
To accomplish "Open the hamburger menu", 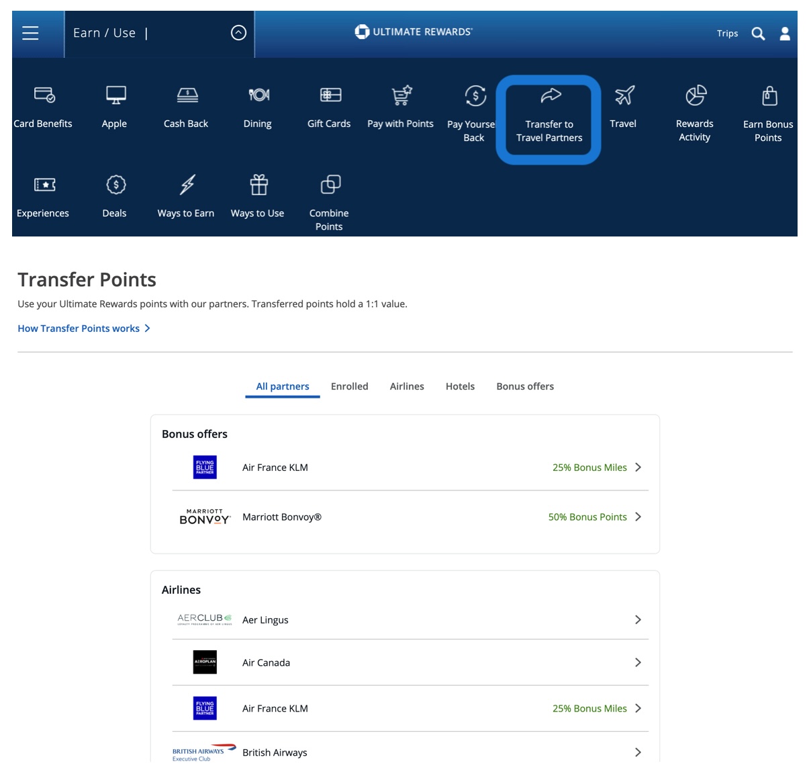I will point(30,33).
